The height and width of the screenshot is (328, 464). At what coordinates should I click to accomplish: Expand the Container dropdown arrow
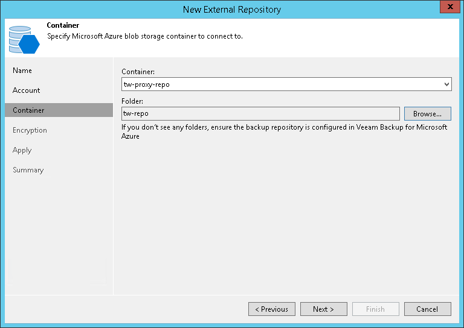pos(446,85)
